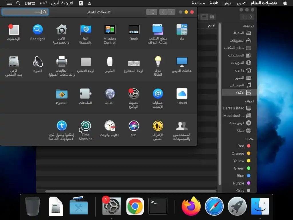
Task: Select the Red tag in Finder sidebar
Action: (239, 146)
